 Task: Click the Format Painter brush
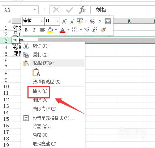point(103,30)
